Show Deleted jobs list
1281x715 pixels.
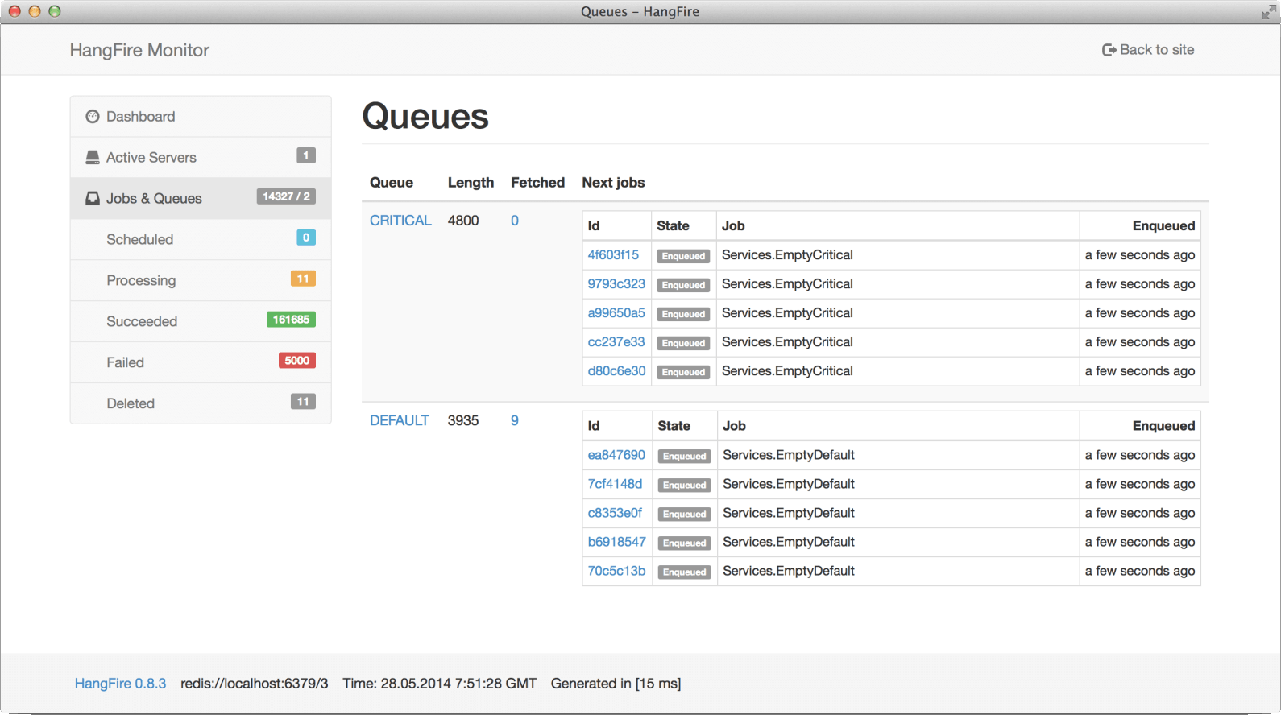201,404
